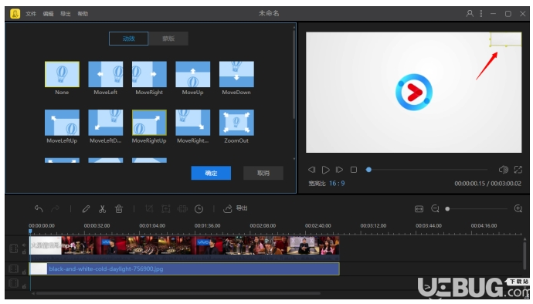Open the duration clock tool
533x304 pixels.
pos(199,208)
